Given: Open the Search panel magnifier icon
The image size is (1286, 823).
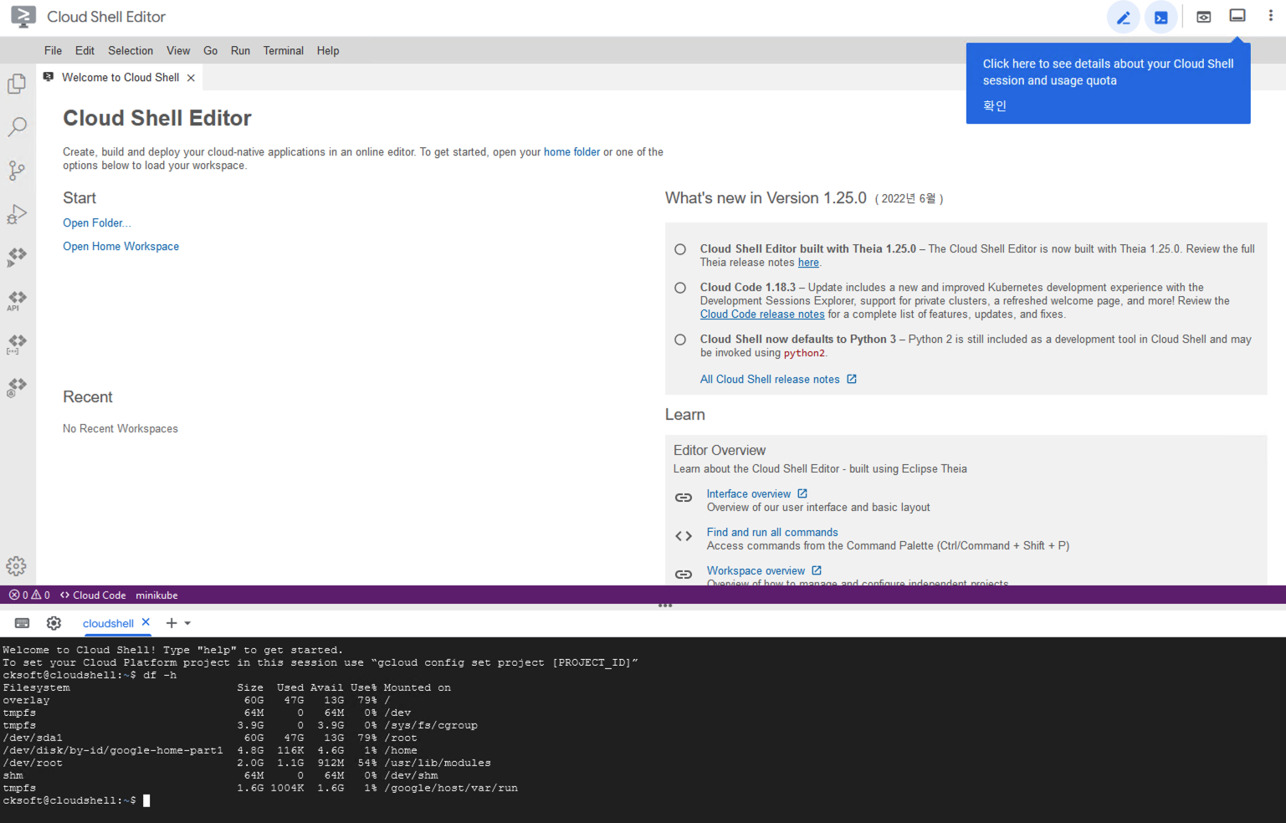Looking at the screenshot, I should tap(17, 127).
